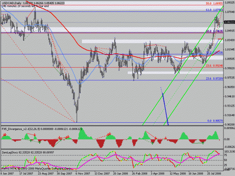The width and height of the screenshot is (235, 176).
Task: Click price axis value 0.99020
Action: point(230,68)
